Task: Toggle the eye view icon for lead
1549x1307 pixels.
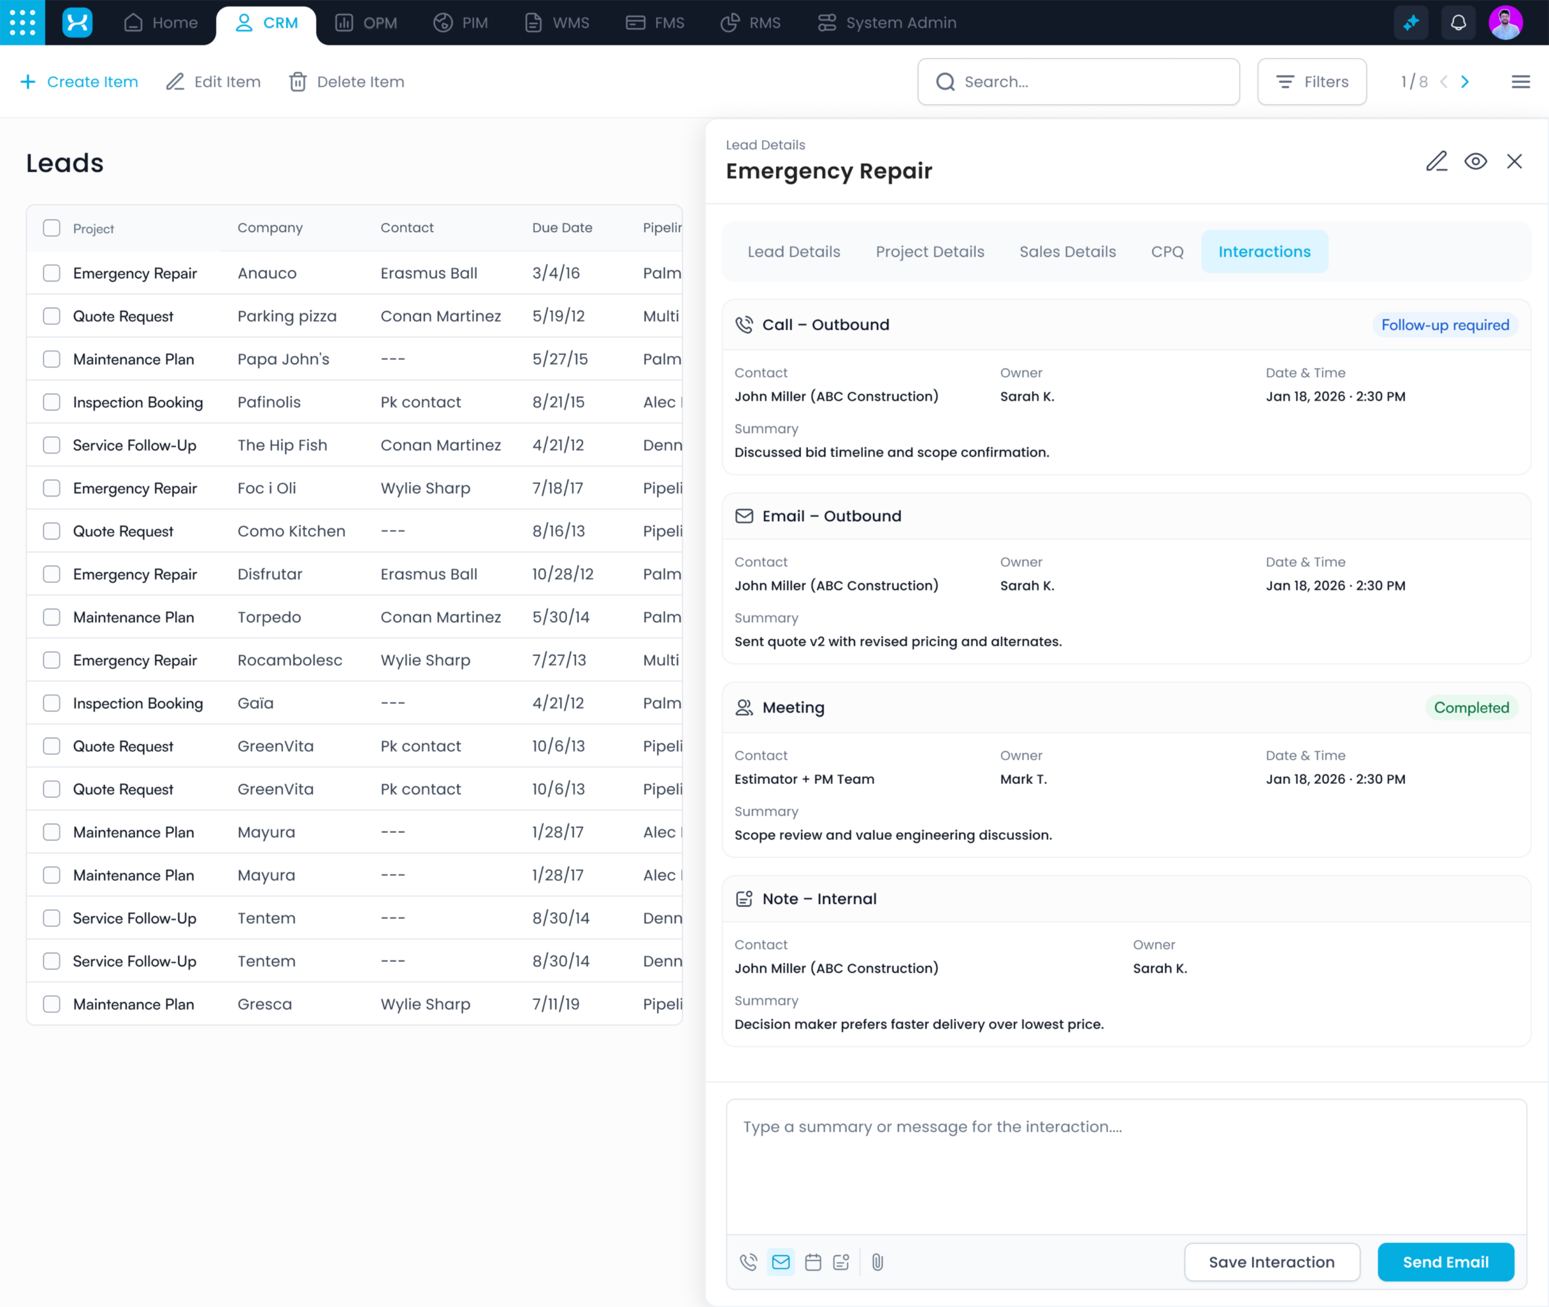Action: point(1475,161)
